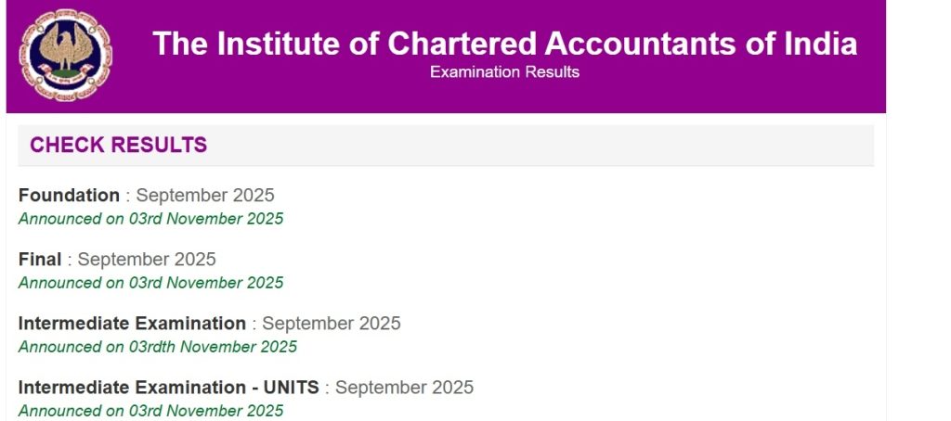
Task: Click the announcement date under Final
Action: click(x=150, y=283)
